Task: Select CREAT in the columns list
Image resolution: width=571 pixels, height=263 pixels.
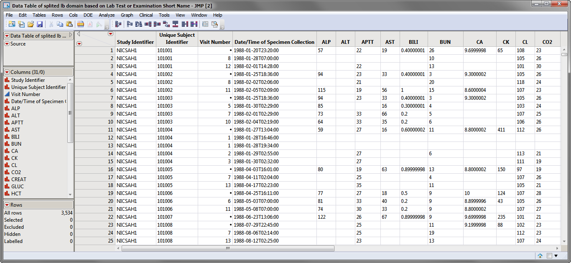Action: click(x=19, y=180)
